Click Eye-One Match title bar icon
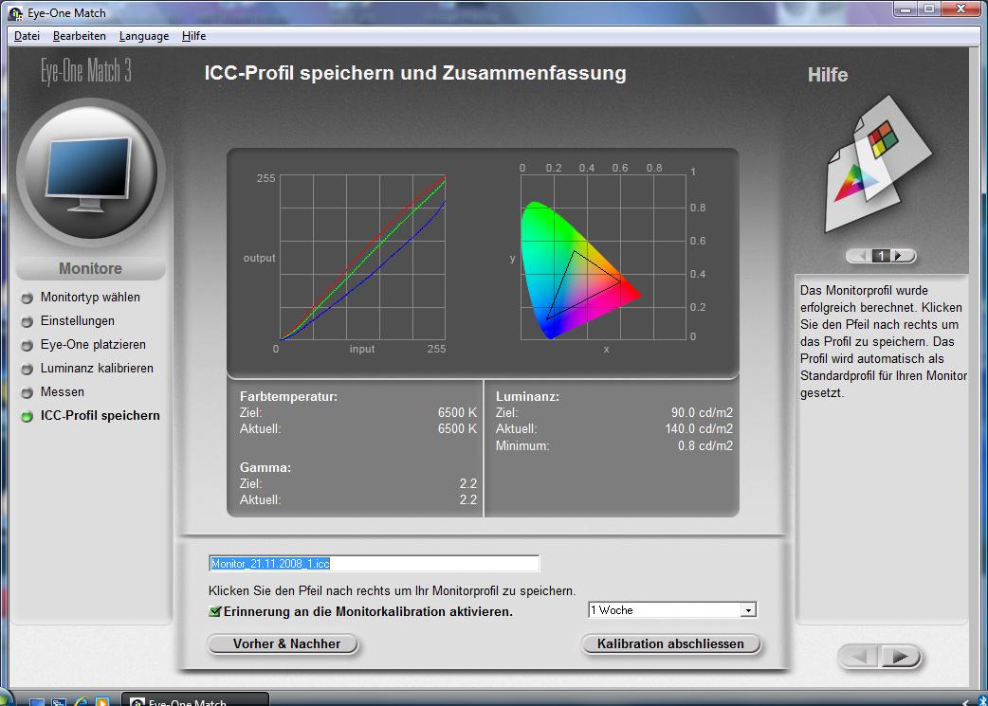Image resolution: width=988 pixels, height=706 pixels. (x=16, y=13)
